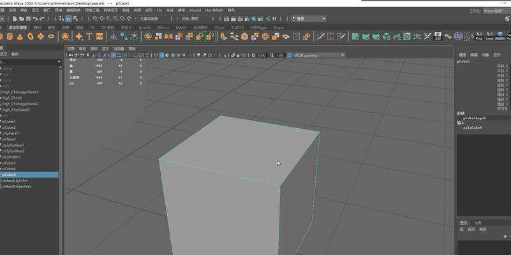The width and height of the screenshot is (511, 255).
Task: Click the save scene icon
Action: tap(28, 19)
